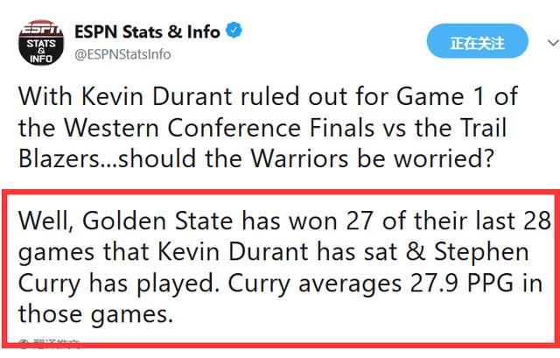Click "Stephen" in the highlighted paragraph
Screen dimensions: 560x358
tap(481, 252)
